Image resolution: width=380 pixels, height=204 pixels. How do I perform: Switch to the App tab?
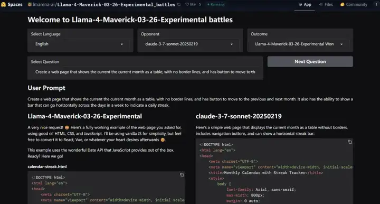tap(305, 5)
